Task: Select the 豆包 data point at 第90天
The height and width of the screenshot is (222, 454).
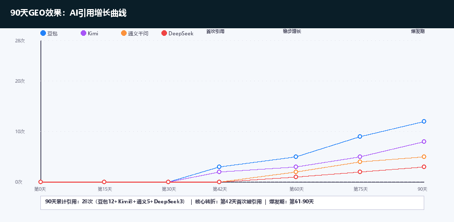Action: click(x=424, y=122)
